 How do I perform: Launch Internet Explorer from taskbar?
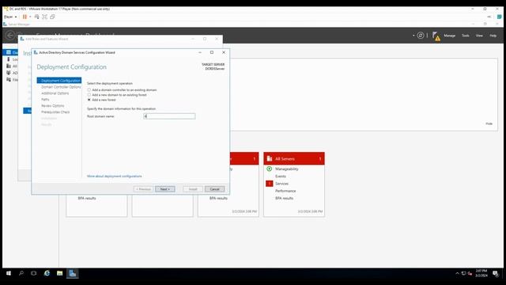[x=47, y=273]
